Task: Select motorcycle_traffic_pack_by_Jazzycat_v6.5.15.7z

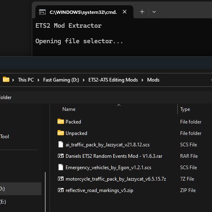Action: pyautogui.click(x=116, y=179)
